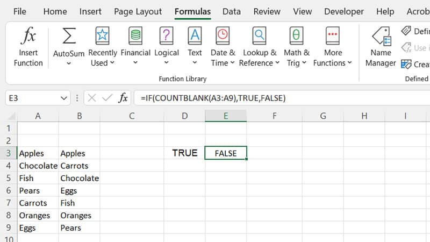Select cell B8 containing Oranges
Viewport: 430px width, 242px height.
[x=79, y=216]
